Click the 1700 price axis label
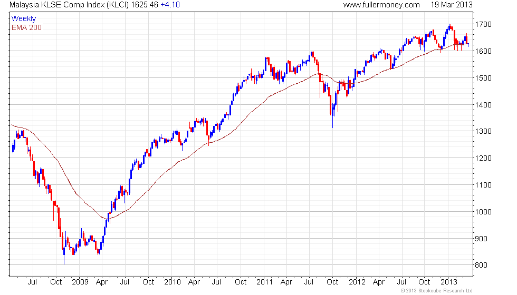The image size is (517, 295). 483,24
